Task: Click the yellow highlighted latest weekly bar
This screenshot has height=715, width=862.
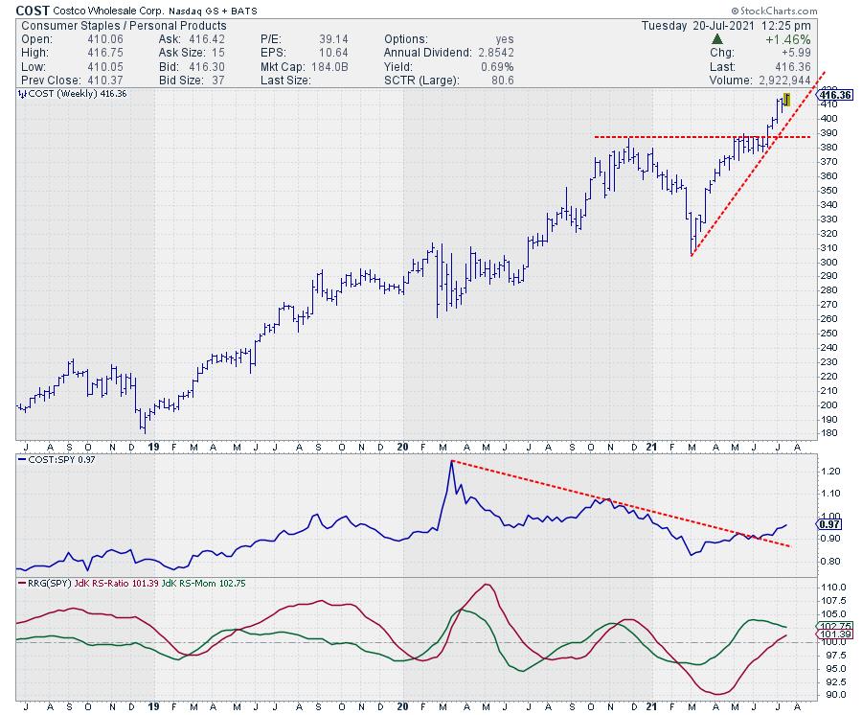Action: (x=785, y=100)
